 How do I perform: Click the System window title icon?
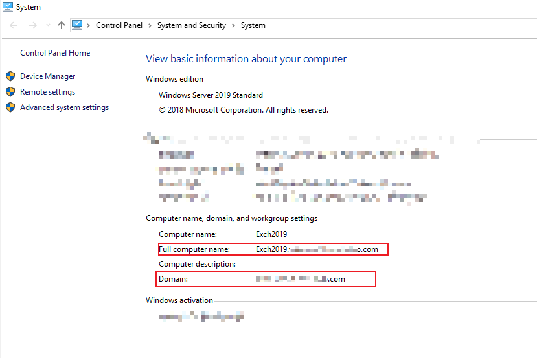coord(8,6)
